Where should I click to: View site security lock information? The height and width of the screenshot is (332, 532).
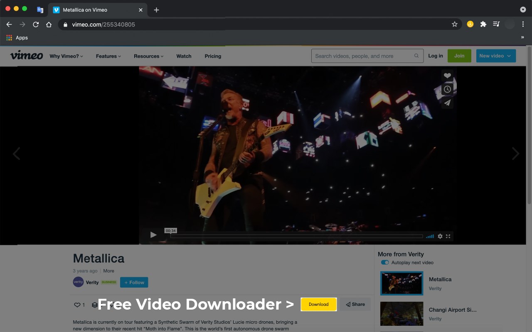pos(65,24)
